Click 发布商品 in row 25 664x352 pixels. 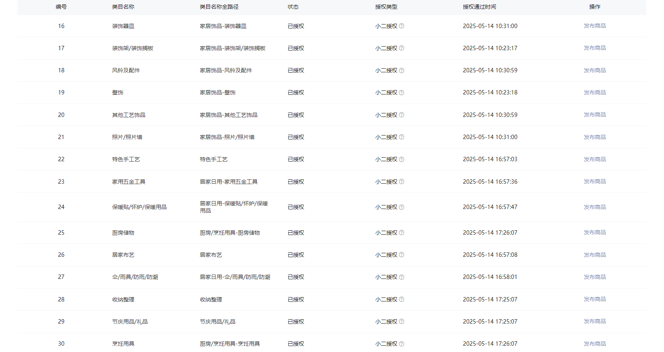click(594, 232)
